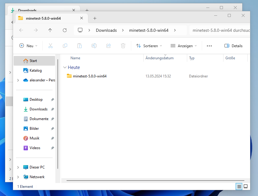Open the Neu dropdown menu

point(28,46)
